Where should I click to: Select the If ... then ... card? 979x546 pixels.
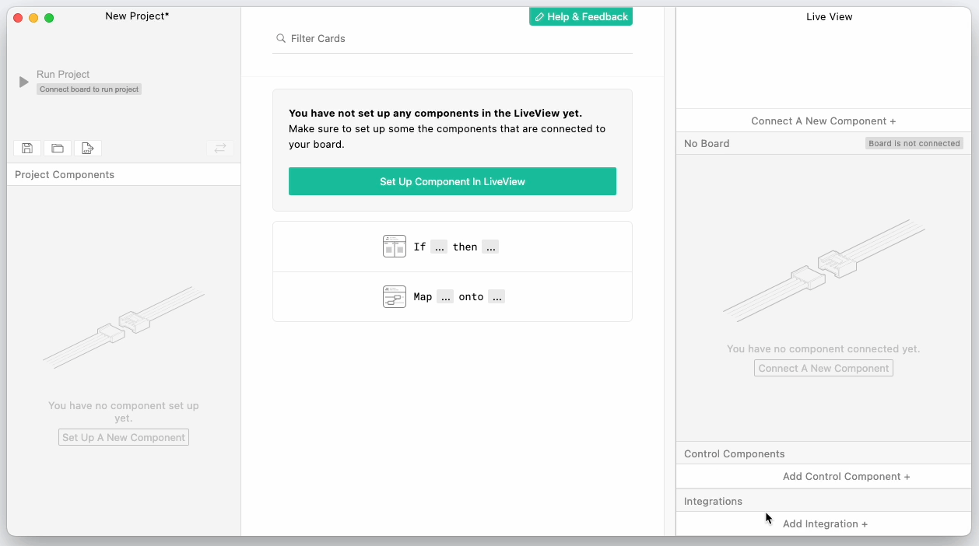coord(452,247)
